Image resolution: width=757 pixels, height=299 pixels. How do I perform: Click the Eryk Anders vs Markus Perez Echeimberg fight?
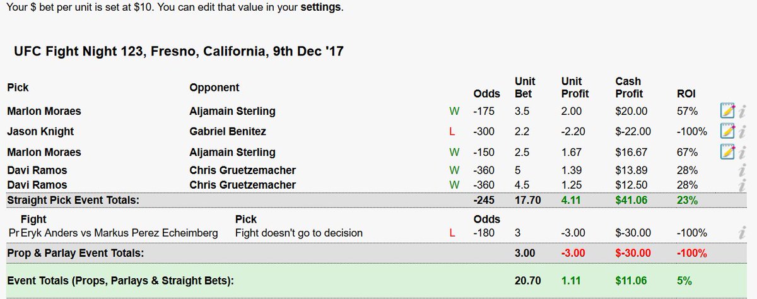point(119,233)
